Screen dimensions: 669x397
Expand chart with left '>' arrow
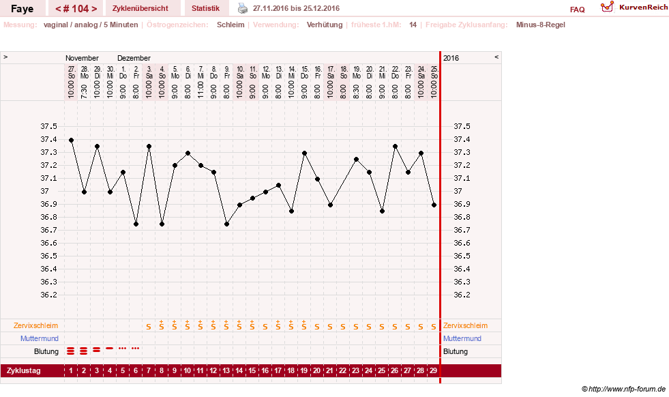coord(5,57)
